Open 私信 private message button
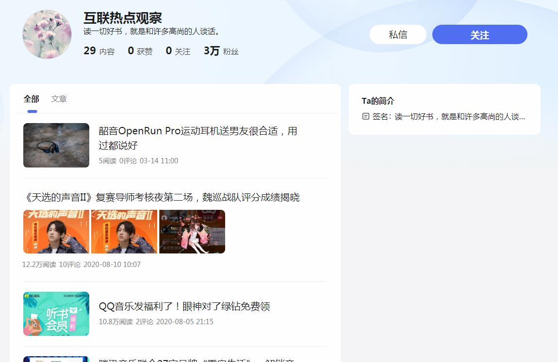Image resolution: width=558 pixels, height=362 pixels. tap(398, 34)
